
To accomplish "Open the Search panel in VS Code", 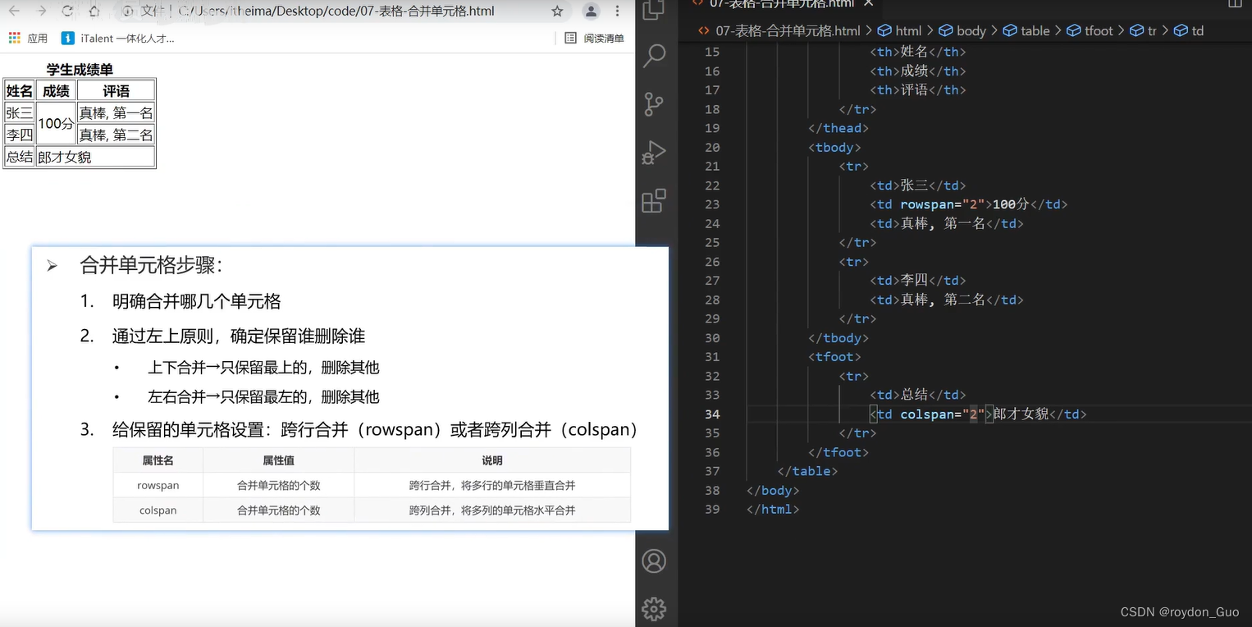I will (654, 56).
